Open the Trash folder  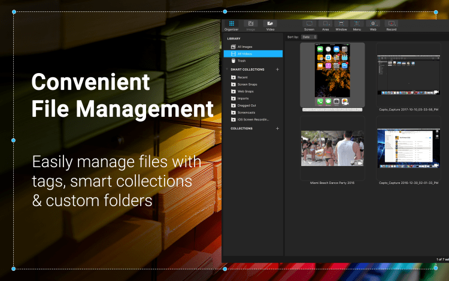click(x=241, y=61)
